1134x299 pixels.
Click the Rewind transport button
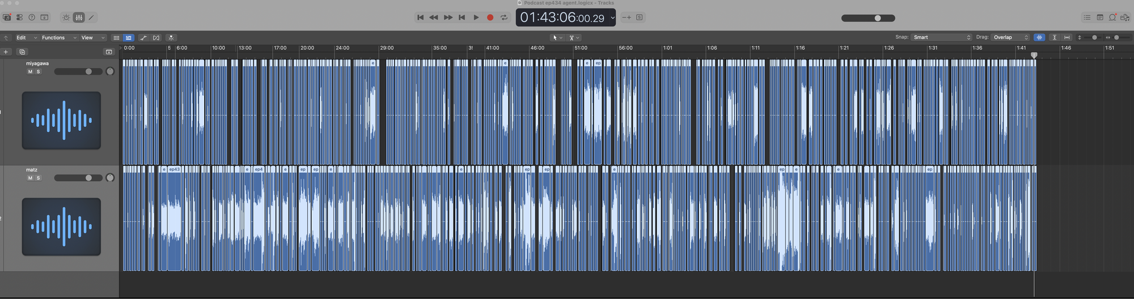(434, 18)
